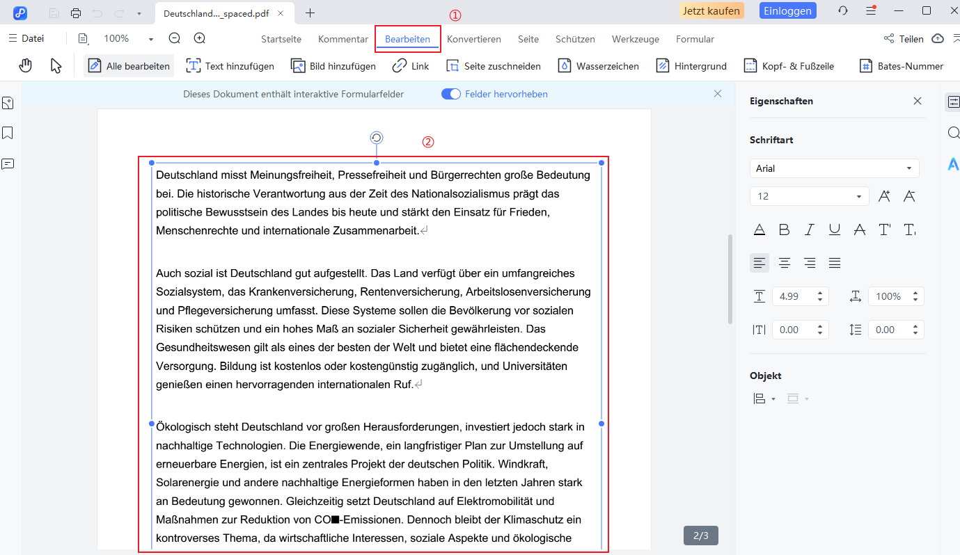
Task: Click the zoom in plus icon
Action: (199, 39)
